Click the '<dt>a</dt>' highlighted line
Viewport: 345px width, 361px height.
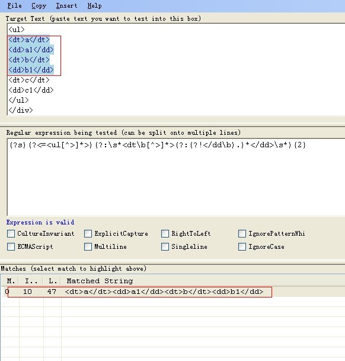click(29, 40)
